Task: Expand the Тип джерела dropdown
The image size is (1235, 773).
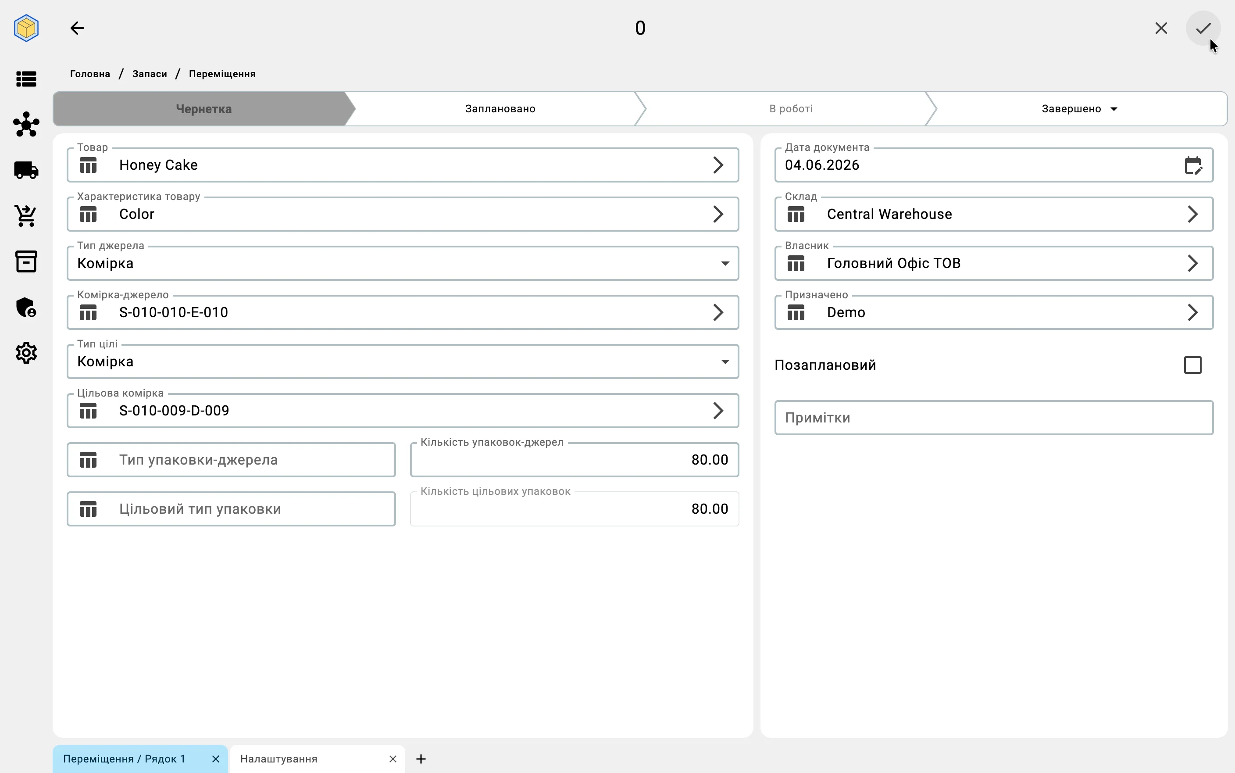Action: point(725,264)
